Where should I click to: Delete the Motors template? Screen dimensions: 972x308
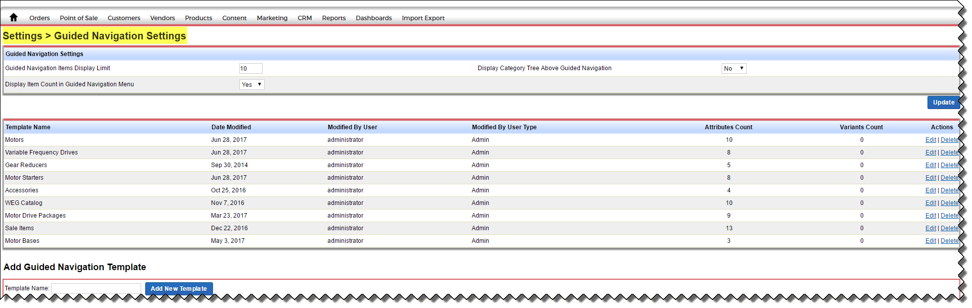point(950,140)
